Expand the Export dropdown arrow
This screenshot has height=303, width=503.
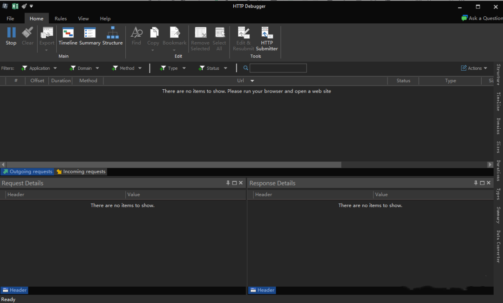coord(46,50)
